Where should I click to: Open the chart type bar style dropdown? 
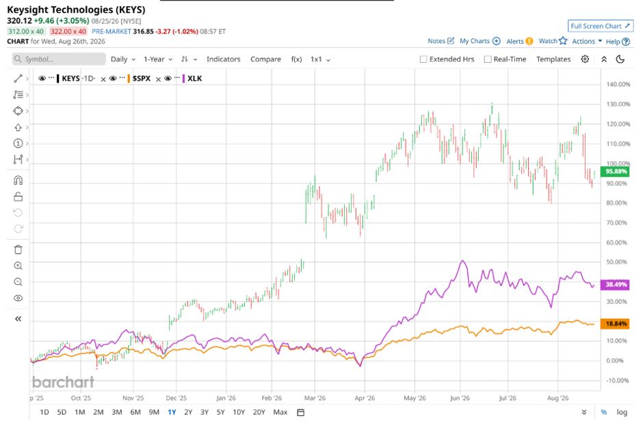pyautogui.click(x=189, y=59)
